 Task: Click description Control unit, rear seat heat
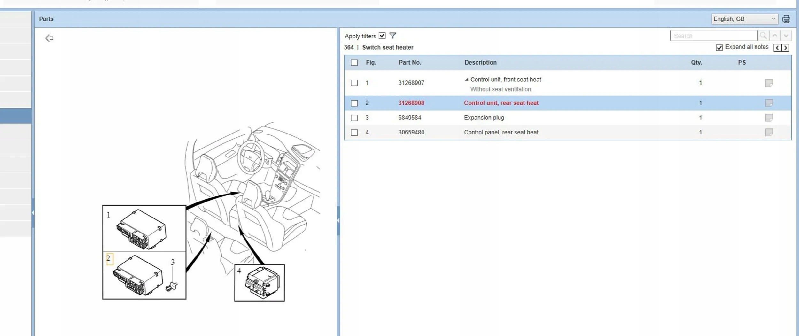point(501,103)
